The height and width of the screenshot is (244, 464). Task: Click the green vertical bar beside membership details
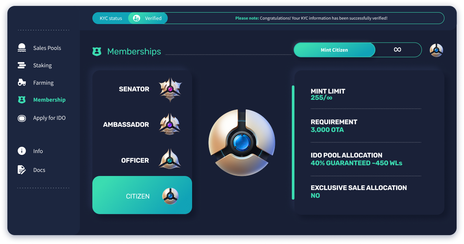[x=293, y=143]
